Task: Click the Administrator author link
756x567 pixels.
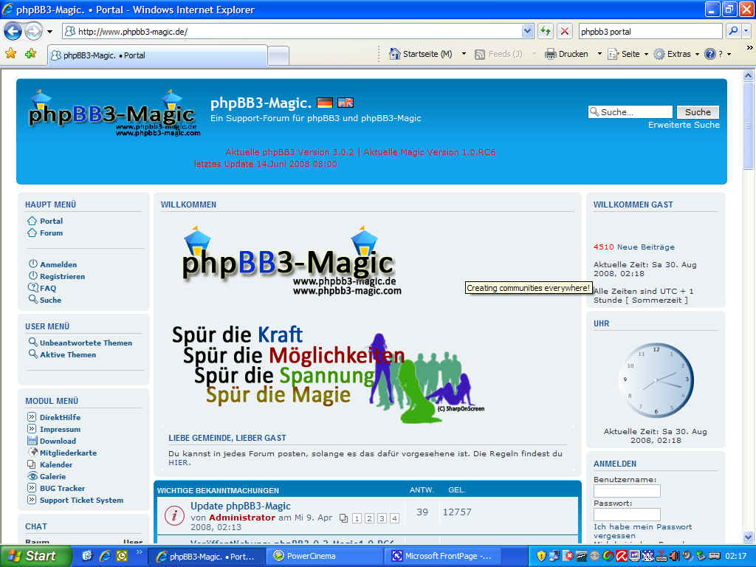Action: click(x=242, y=518)
